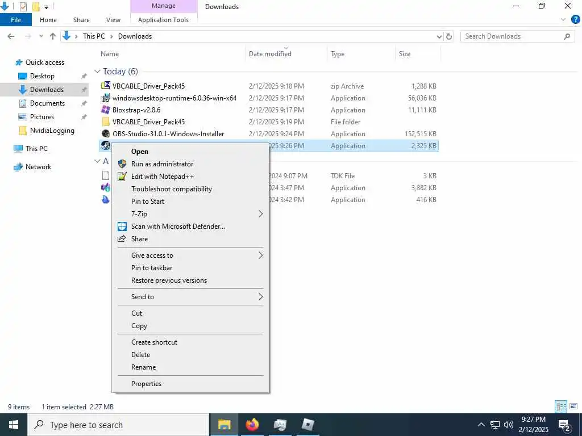Click the volume speaker tray icon
Image resolution: width=582 pixels, height=436 pixels.
point(509,425)
